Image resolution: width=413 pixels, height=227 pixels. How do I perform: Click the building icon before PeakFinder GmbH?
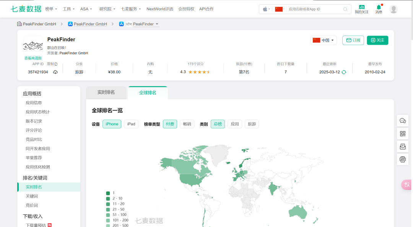click(19, 24)
